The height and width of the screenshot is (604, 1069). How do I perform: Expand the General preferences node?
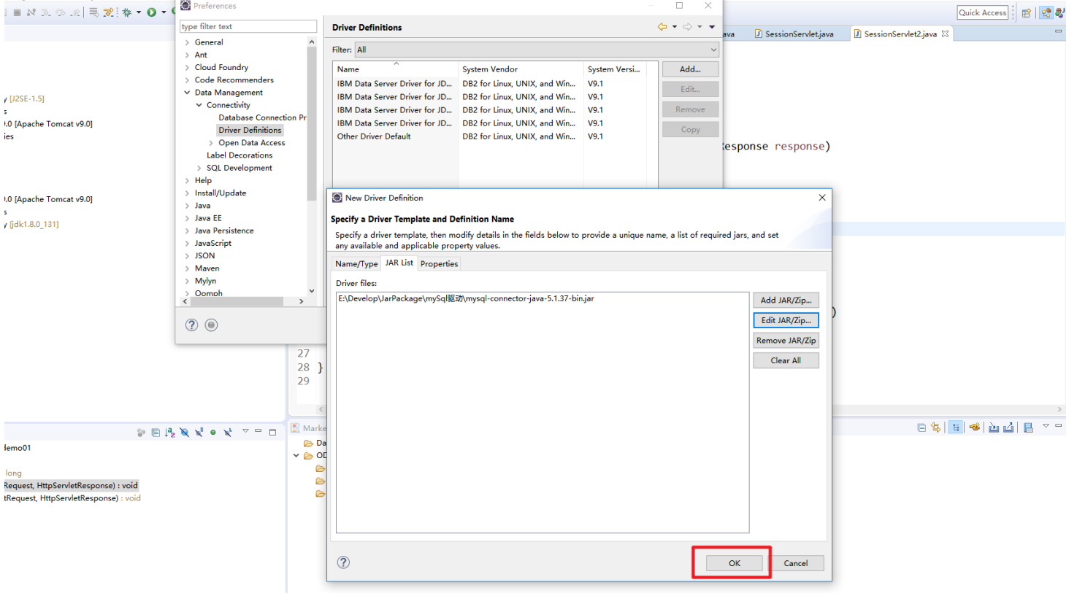(x=187, y=42)
